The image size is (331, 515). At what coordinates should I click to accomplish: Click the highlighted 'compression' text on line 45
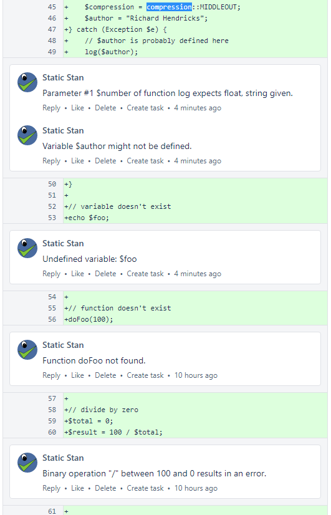tap(169, 7)
